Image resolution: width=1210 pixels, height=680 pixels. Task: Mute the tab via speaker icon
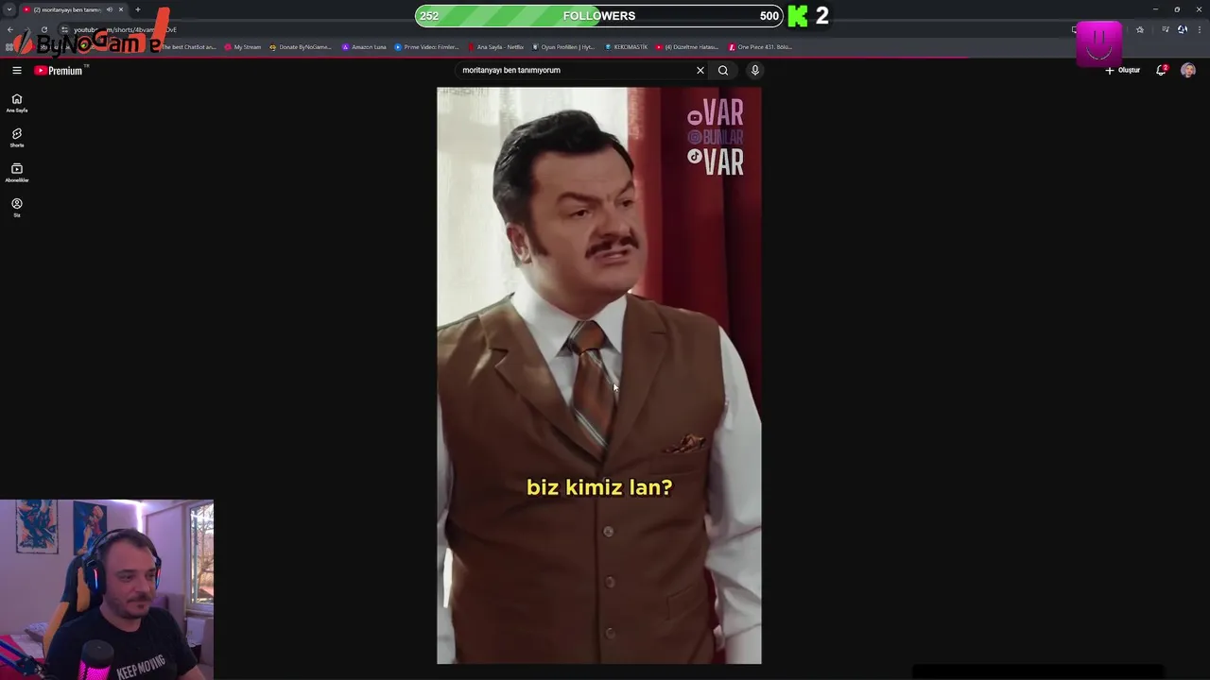pos(110,9)
